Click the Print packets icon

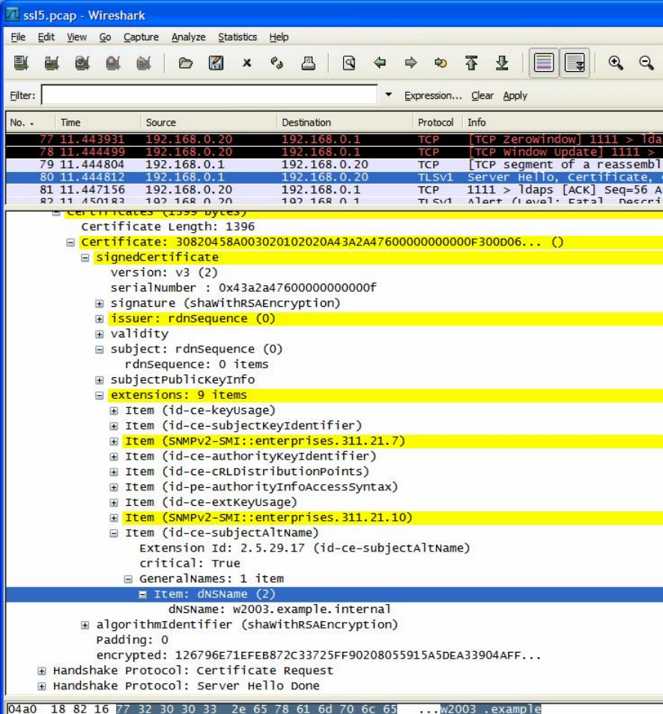point(308,64)
